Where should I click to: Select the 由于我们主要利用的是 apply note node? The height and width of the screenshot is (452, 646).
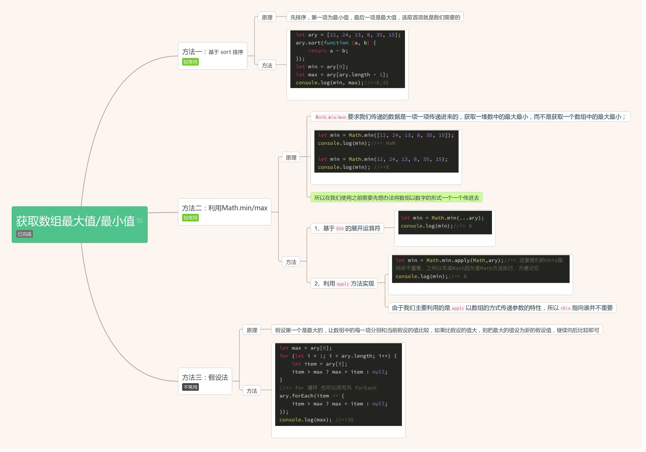[x=502, y=308]
